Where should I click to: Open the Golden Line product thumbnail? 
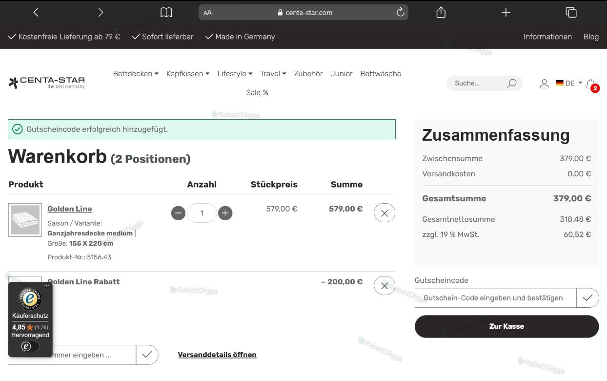click(x=25, y=220)
